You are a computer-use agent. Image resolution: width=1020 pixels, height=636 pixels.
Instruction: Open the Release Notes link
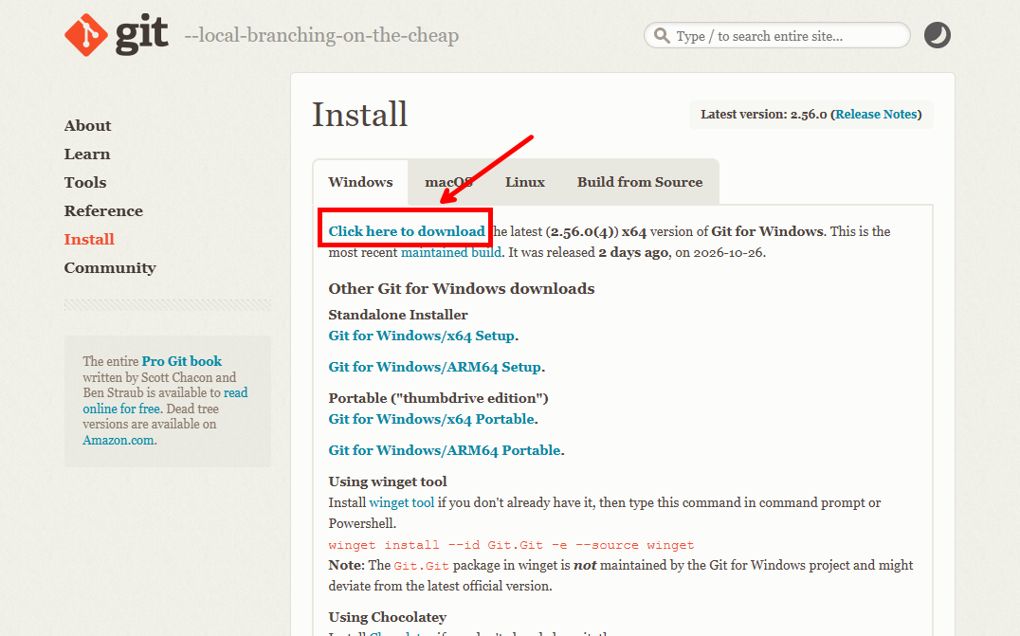876,115
